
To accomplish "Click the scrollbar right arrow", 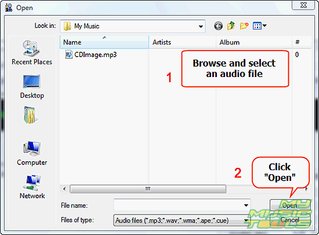I will [x=307, y=189].
